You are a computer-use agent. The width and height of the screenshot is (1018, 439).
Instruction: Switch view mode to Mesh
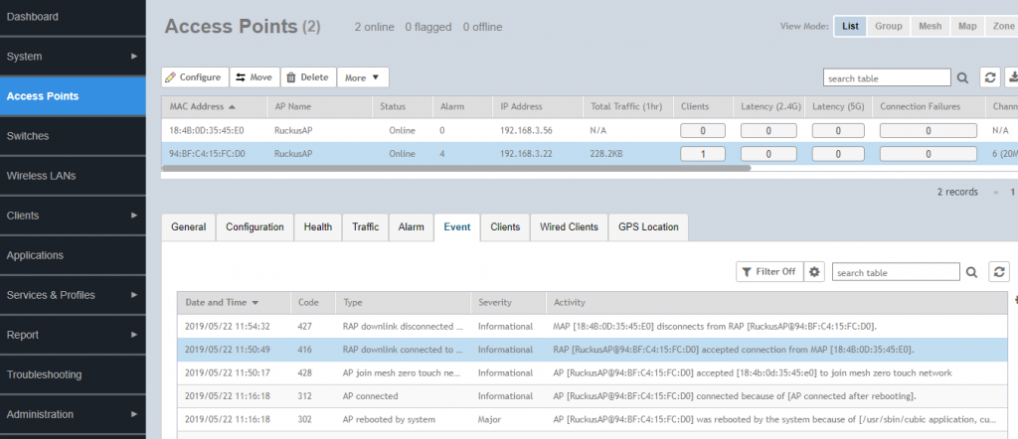[x=930, y=26]
